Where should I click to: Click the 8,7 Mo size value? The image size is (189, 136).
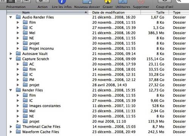[158, 127]
